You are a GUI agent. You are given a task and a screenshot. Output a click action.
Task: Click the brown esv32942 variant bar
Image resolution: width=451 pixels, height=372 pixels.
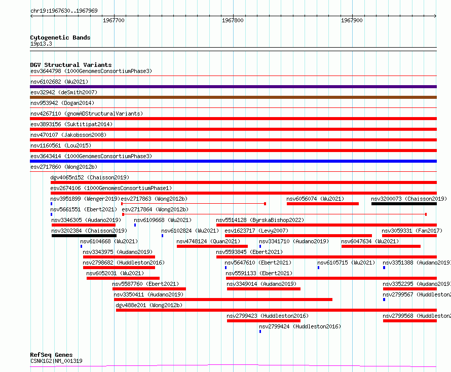click(x=233, y=97)
